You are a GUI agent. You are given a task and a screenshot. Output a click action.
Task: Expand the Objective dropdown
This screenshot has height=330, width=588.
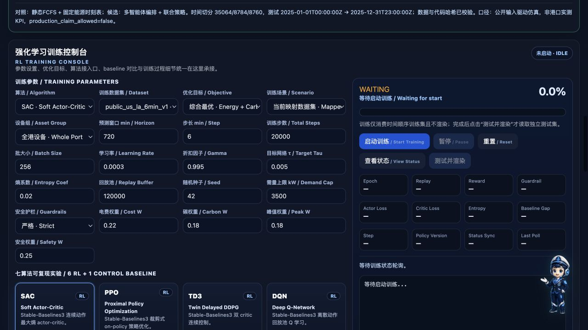(222, 106)
